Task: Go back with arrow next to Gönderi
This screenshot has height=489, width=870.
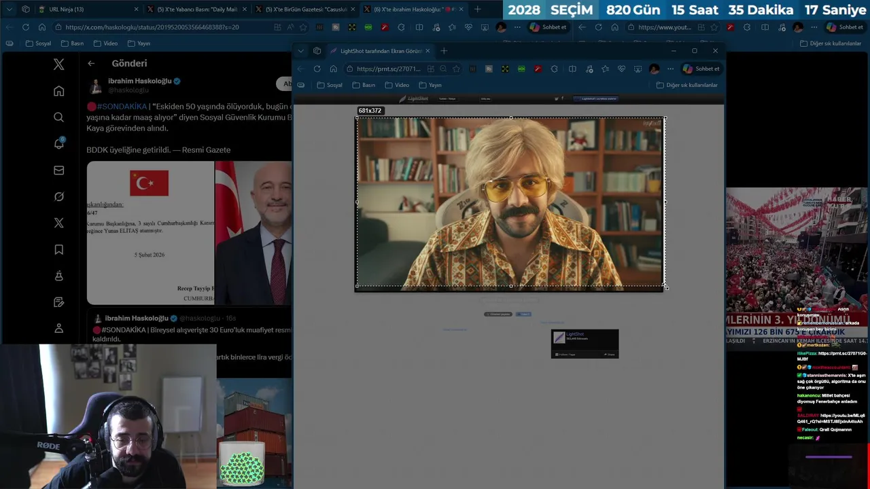Action: pyautogui.click(x=91, y=63)
